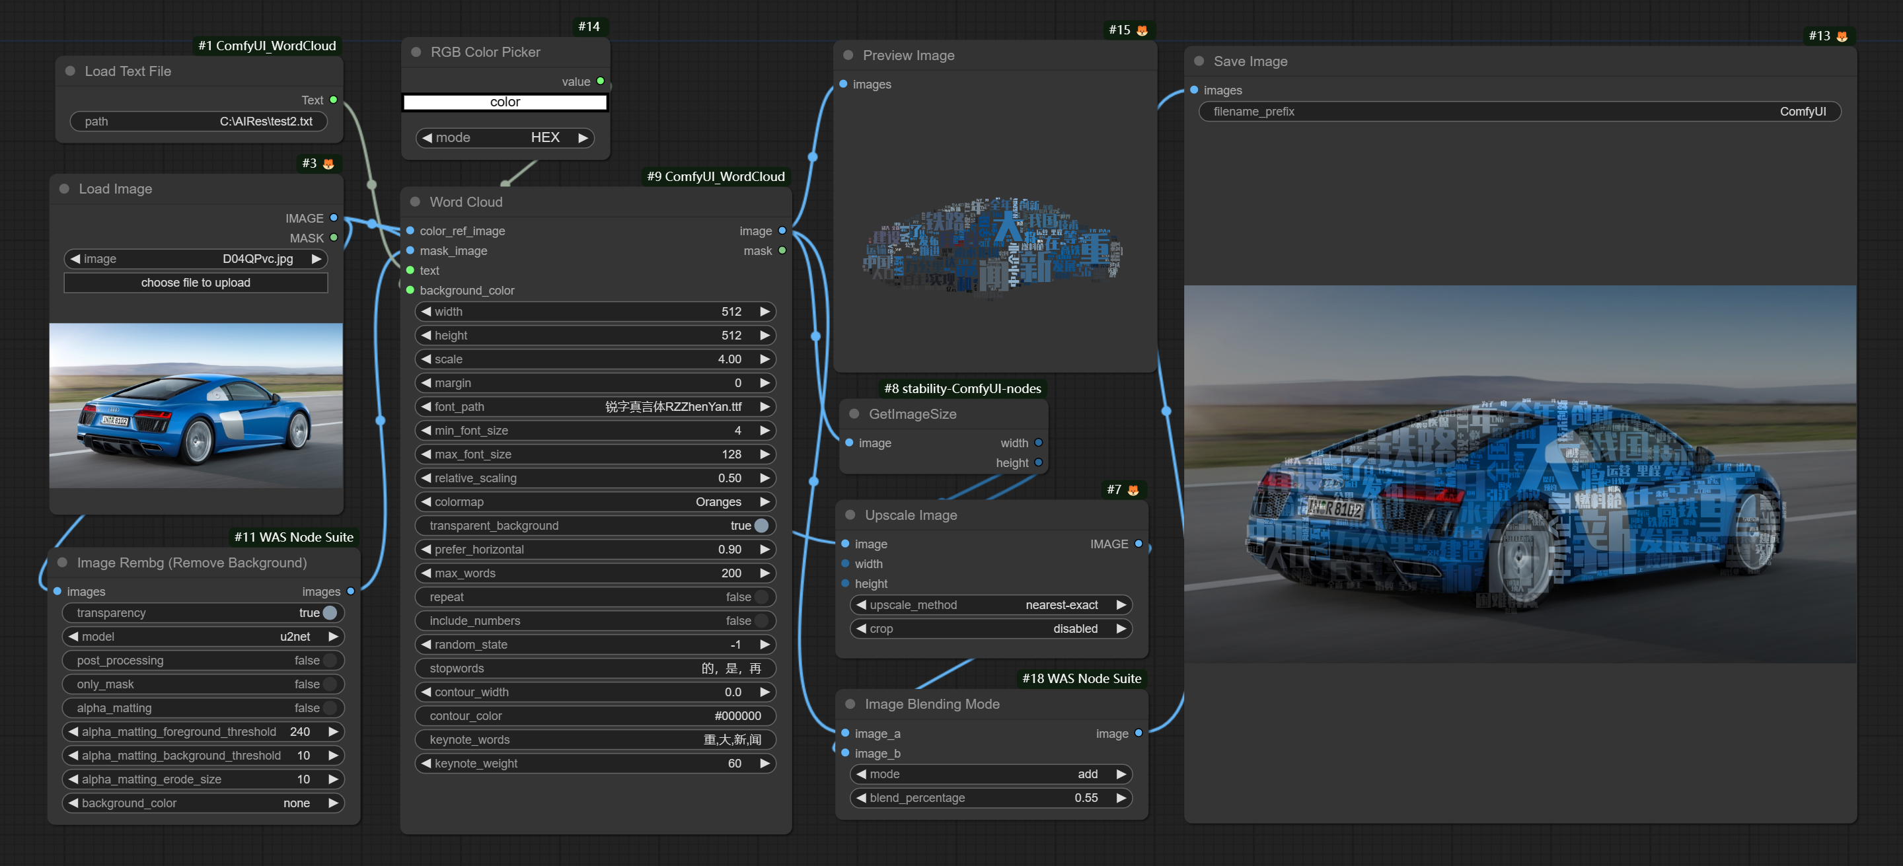The height and width of the screenshot is (866, 1903).
Task: Collapse the GetImageSize node dot
Action: (x=854, y=414)
